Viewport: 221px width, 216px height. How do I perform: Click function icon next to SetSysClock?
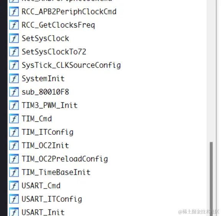pos(14,38)
